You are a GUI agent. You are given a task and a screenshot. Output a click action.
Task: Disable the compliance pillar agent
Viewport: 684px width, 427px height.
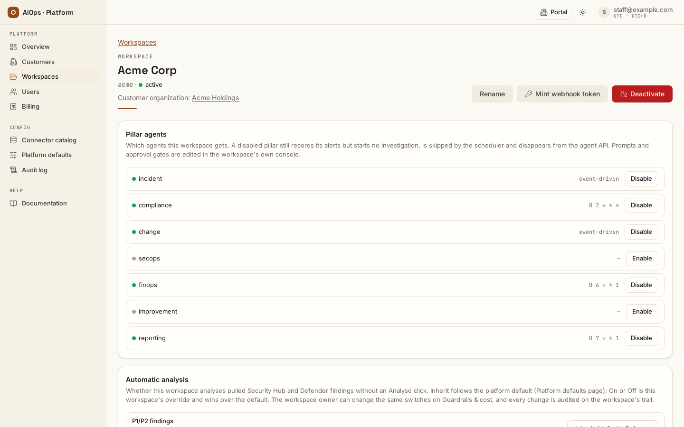coord(641,205)
